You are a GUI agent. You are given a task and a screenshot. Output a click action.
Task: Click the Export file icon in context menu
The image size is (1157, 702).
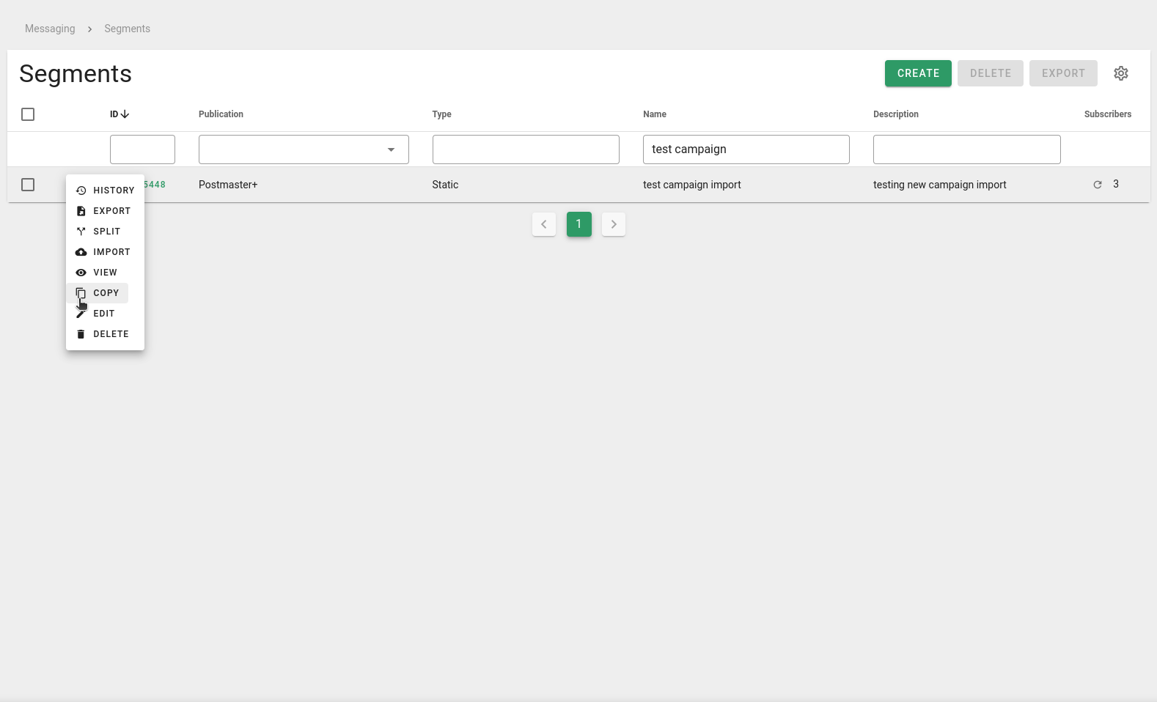81,211
